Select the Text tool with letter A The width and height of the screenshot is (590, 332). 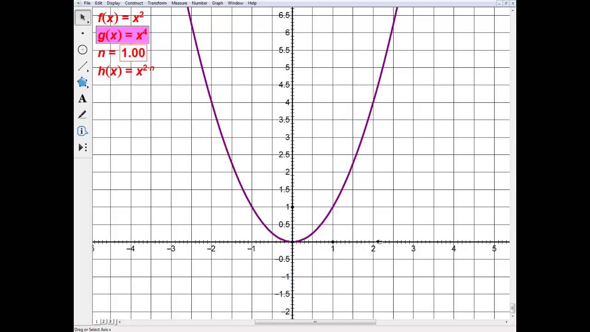pyautogui.click(x=83, y=99)
